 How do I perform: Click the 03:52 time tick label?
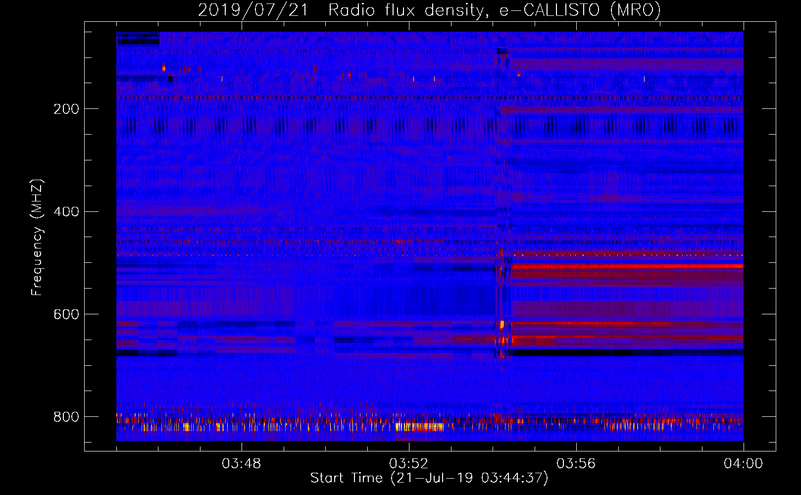pyautogui.click(x=409, y=464)
